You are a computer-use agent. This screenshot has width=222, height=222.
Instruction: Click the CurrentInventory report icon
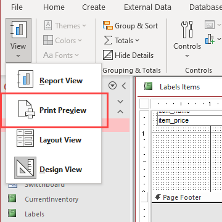tap(12, 199)
